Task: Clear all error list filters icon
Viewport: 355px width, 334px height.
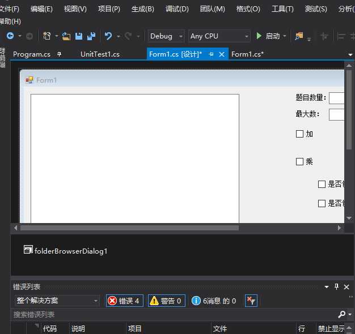Action: point(251,301)
